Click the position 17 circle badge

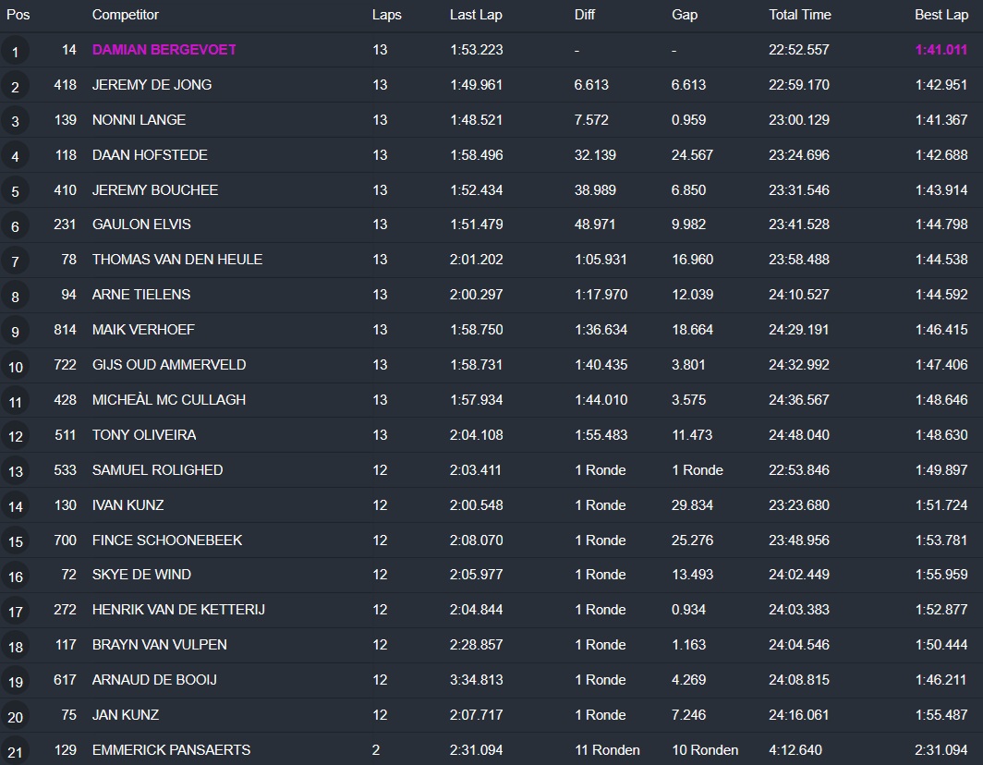(x=15, y=612)
